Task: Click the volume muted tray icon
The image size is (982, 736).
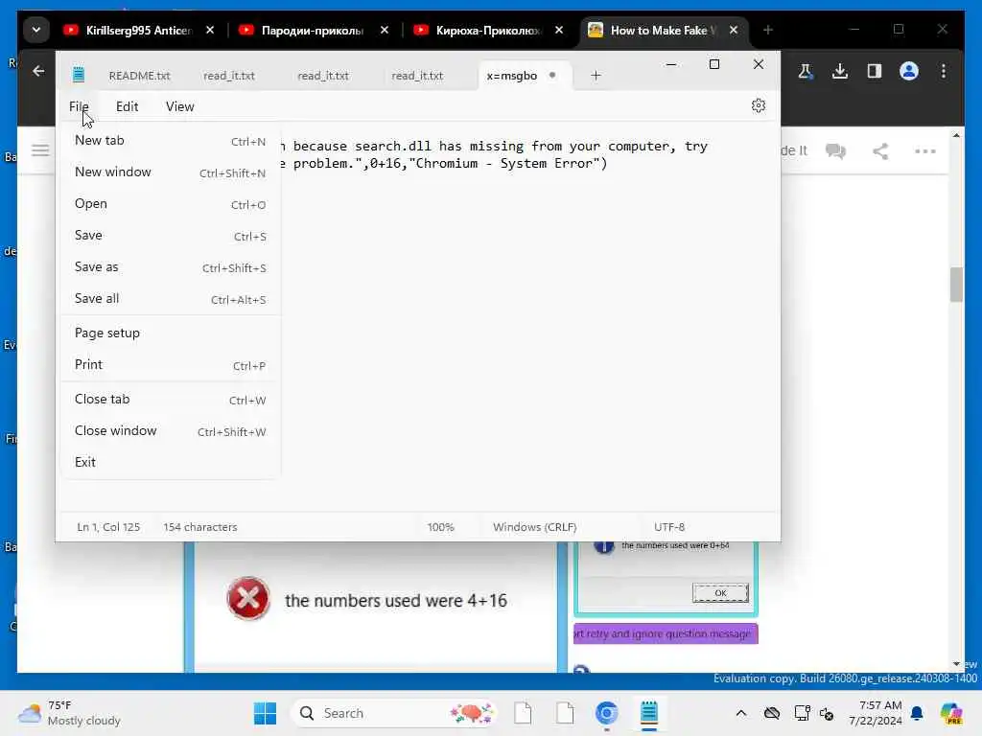Action: click(x=827, y=713)
